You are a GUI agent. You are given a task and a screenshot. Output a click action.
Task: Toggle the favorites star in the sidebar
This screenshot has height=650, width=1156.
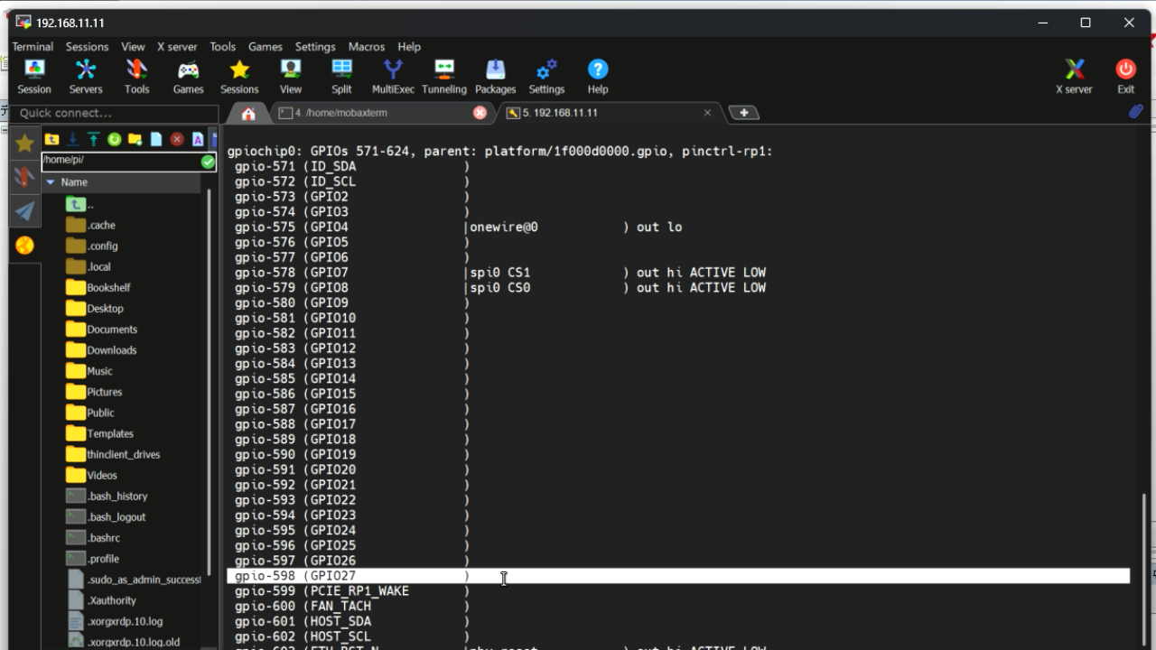tap(23, 143)
